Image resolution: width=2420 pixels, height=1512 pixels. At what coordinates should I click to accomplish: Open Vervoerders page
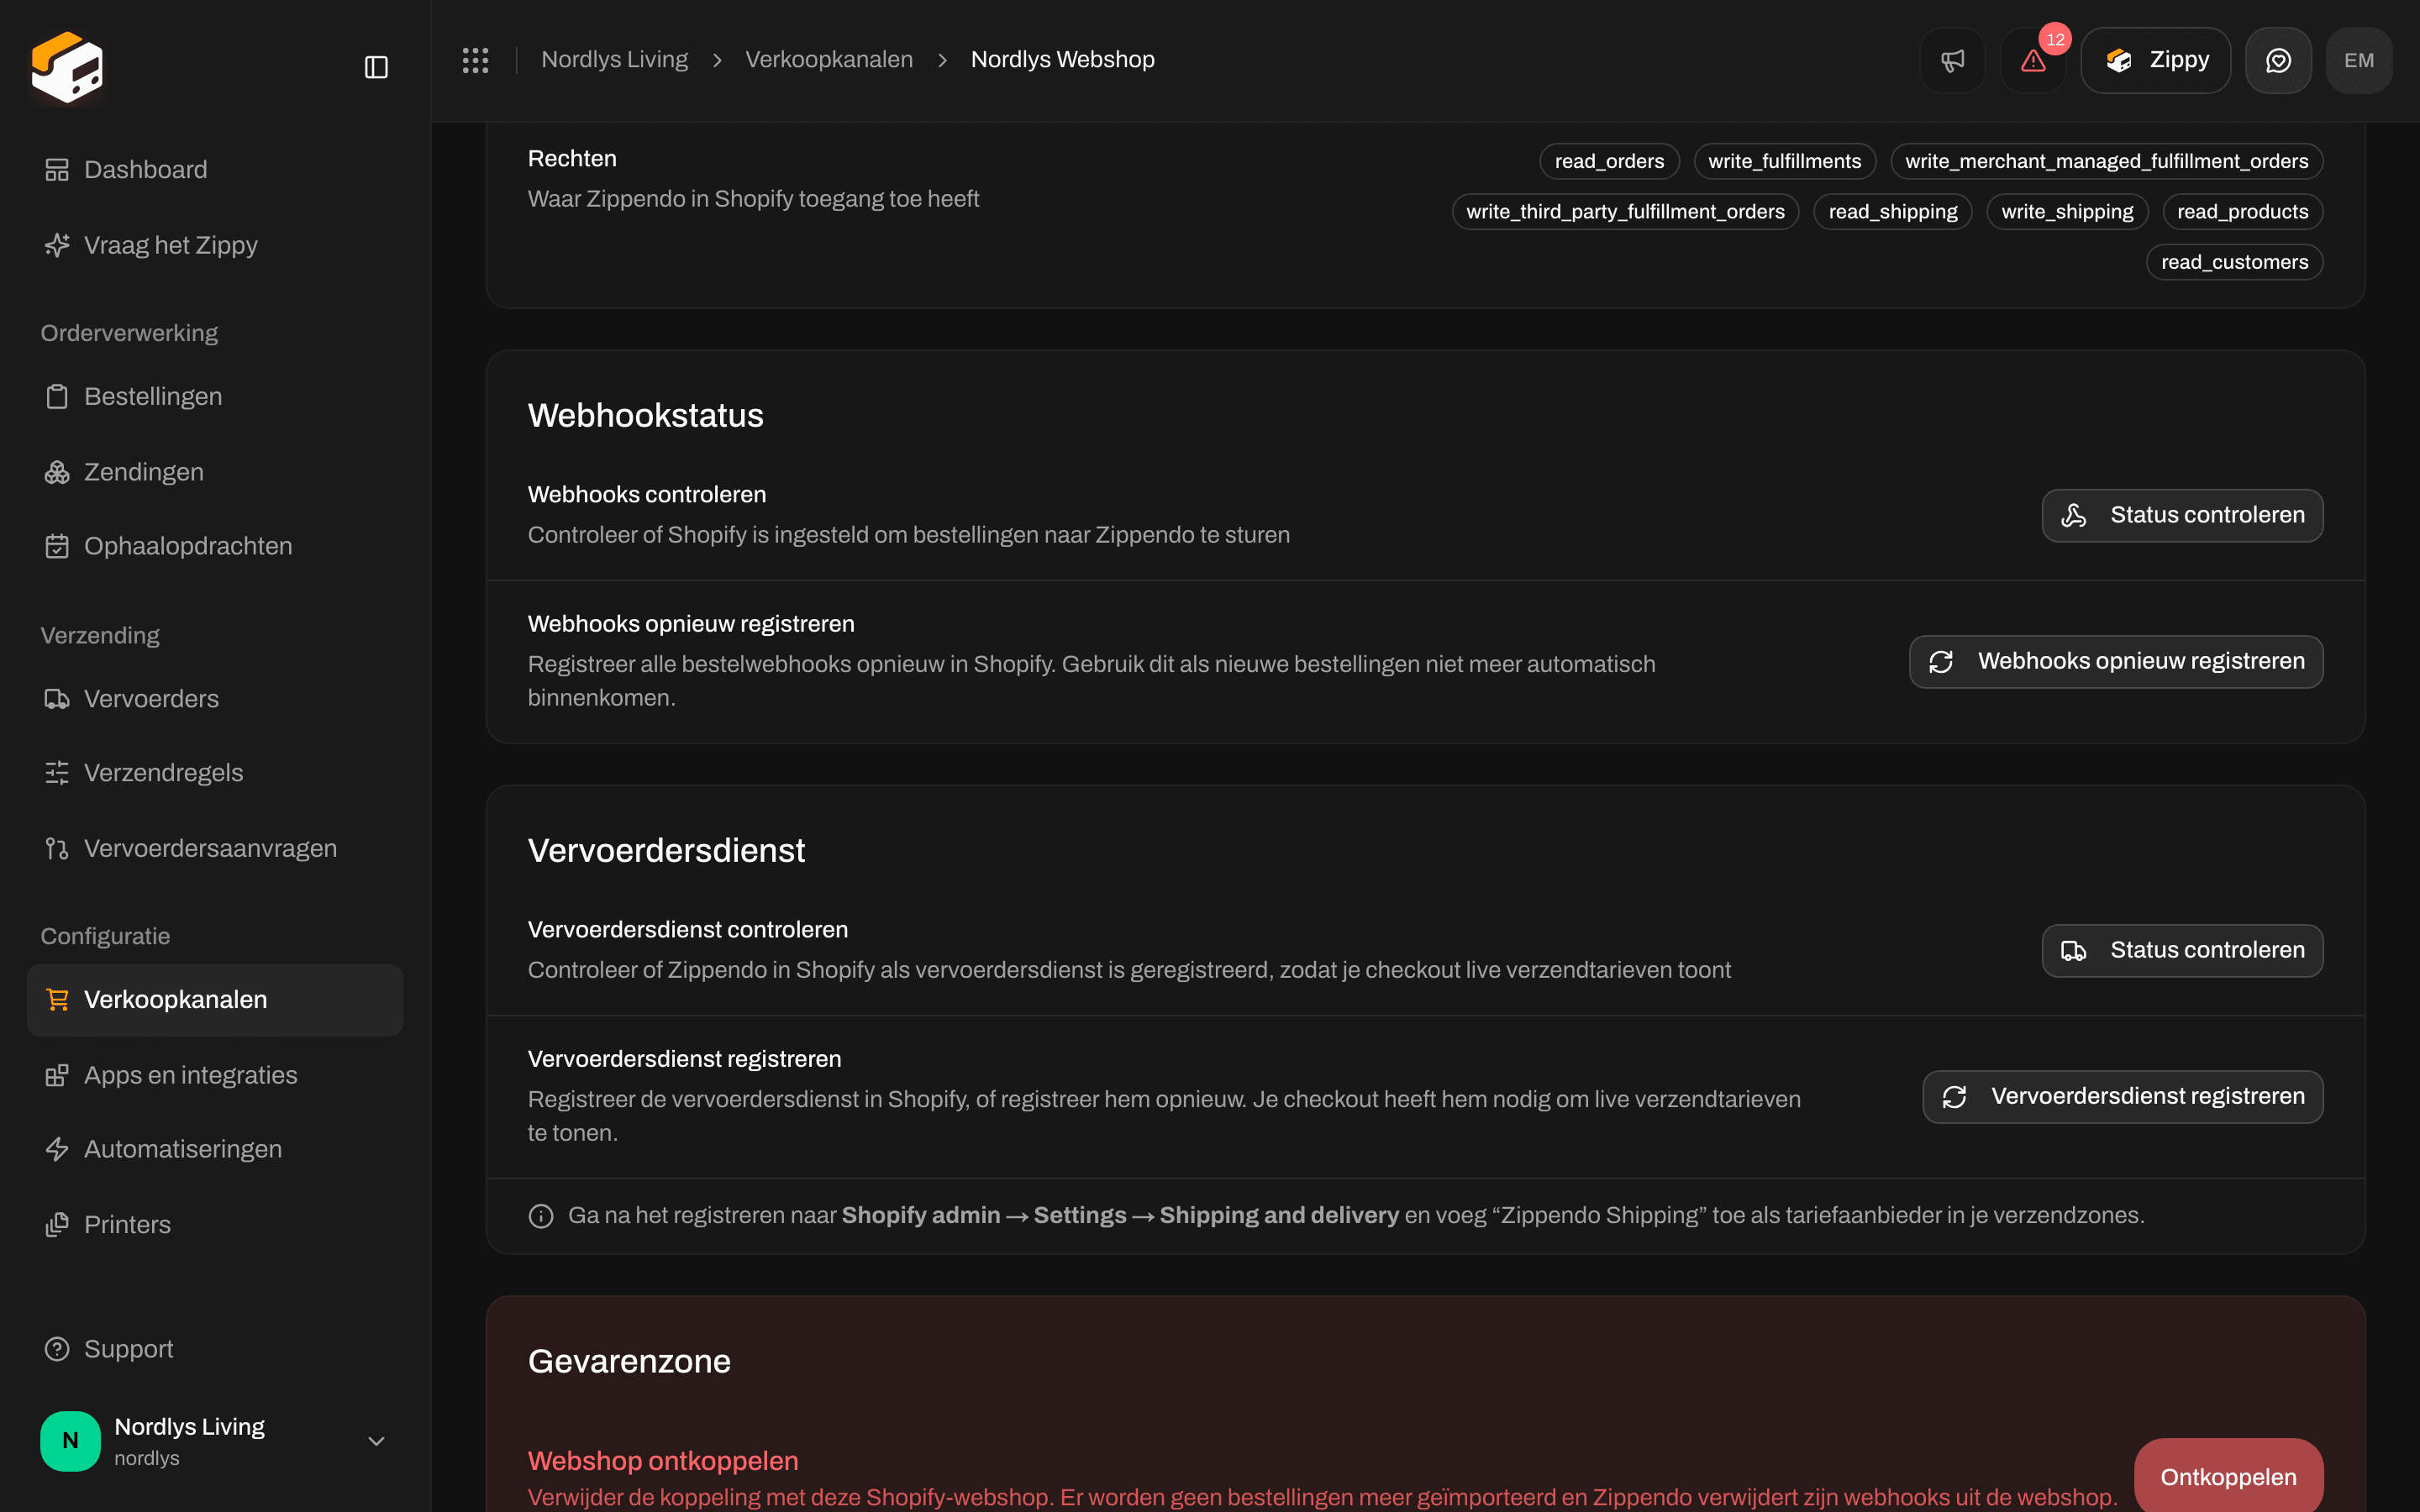point(215,698)
